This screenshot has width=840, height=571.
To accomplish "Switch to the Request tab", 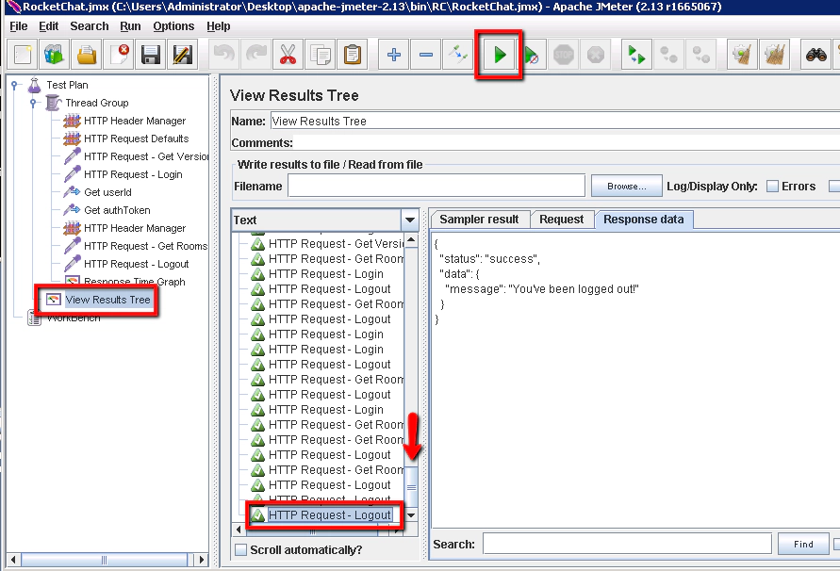I will (562, 219).
